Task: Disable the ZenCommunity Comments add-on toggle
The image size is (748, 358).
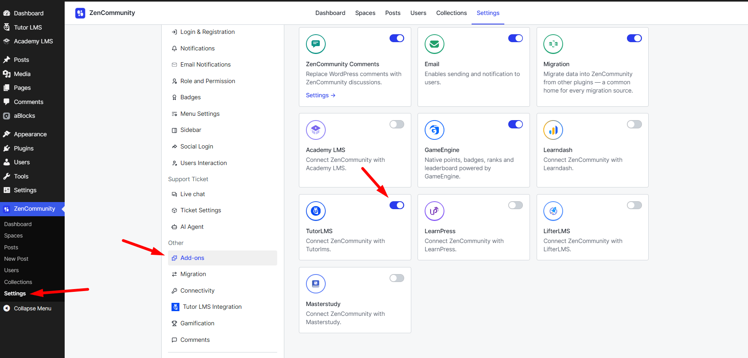Action: [397, 38]
